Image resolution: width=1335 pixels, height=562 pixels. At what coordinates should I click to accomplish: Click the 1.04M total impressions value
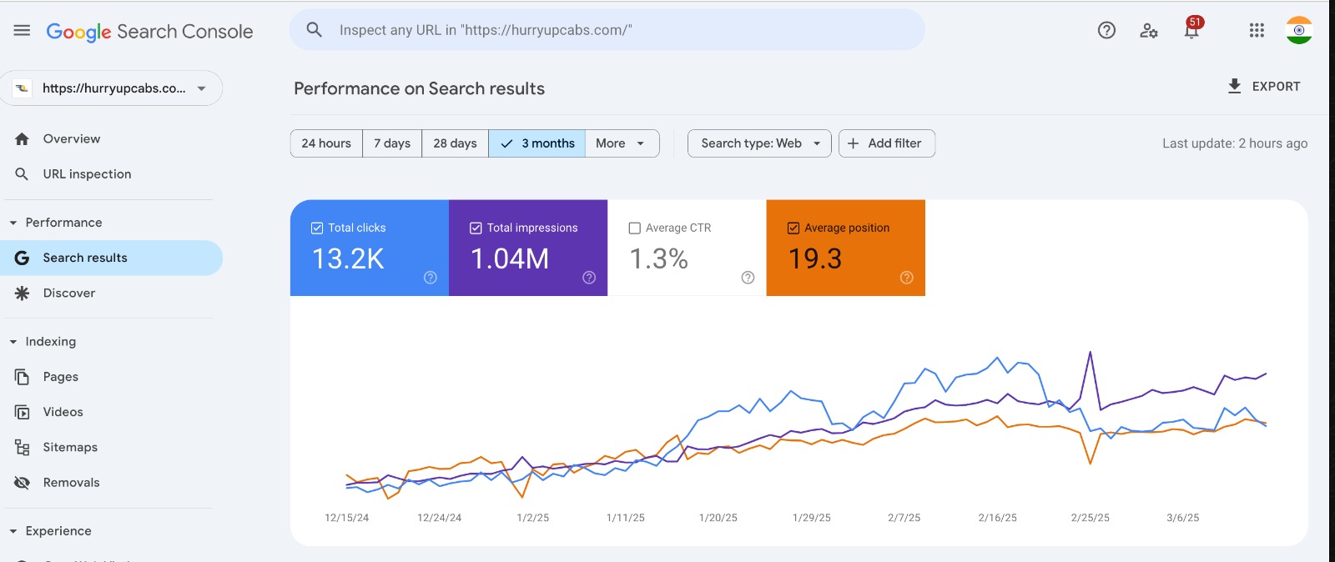point(510,259)
